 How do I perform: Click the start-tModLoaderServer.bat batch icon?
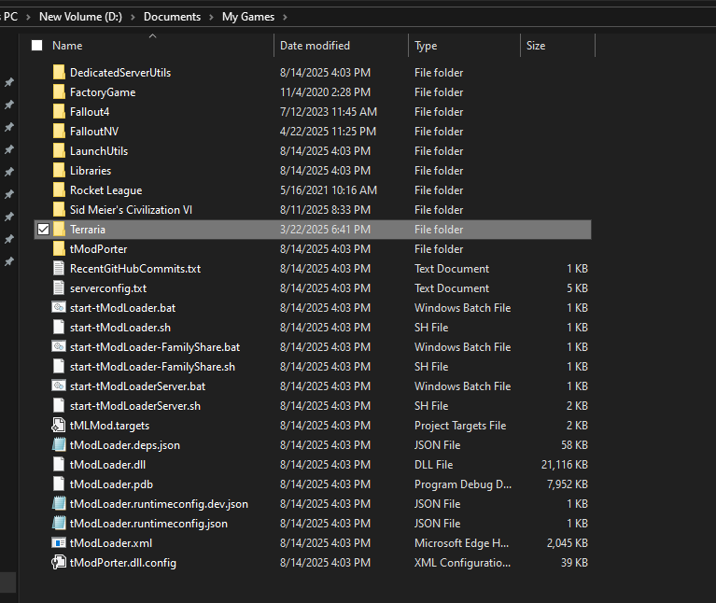(59, 386)
